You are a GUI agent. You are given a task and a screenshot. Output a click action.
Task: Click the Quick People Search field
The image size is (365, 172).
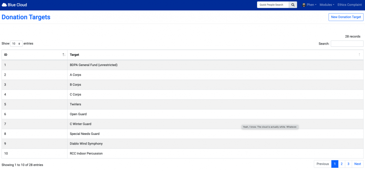[273, 5]
